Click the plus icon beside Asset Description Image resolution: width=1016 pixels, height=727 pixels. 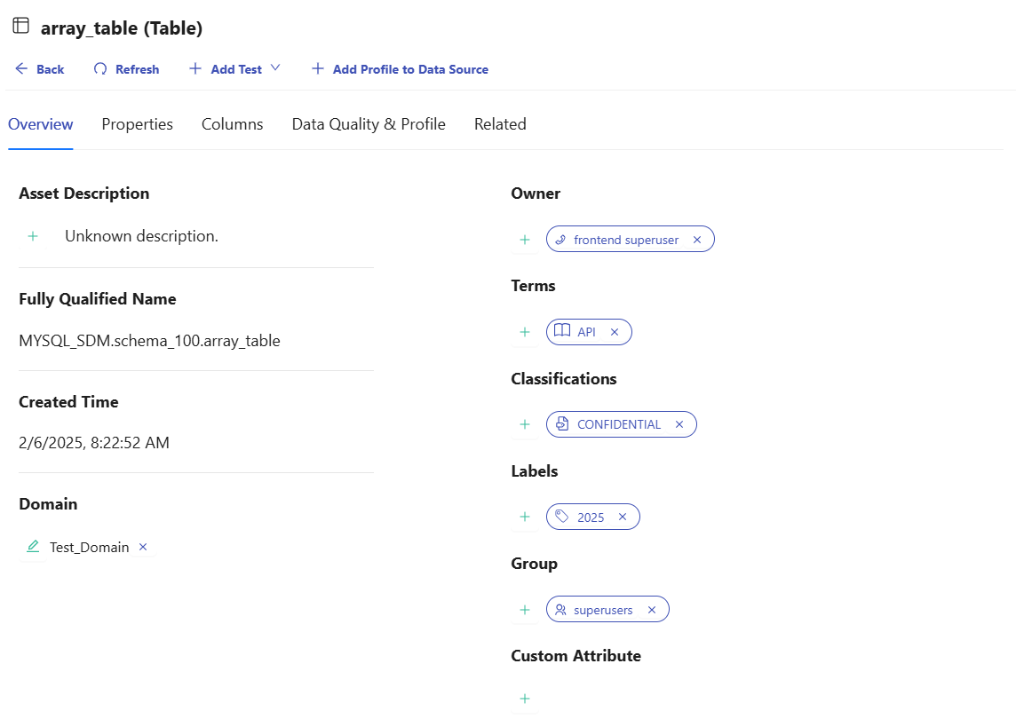(33, 236)
